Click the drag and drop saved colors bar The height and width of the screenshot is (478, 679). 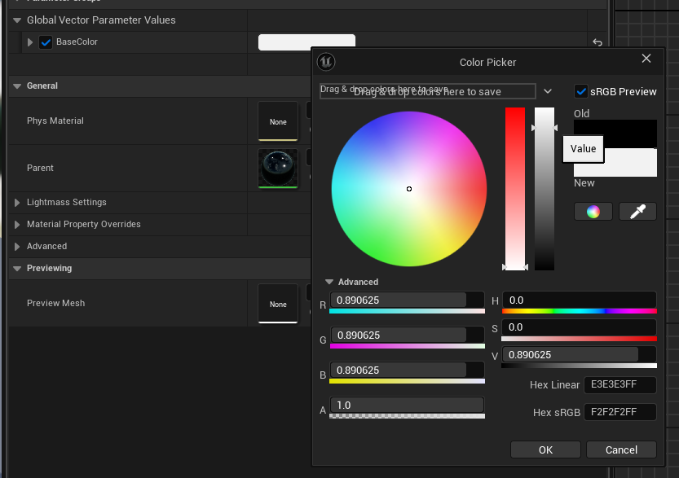pos(428,91)
